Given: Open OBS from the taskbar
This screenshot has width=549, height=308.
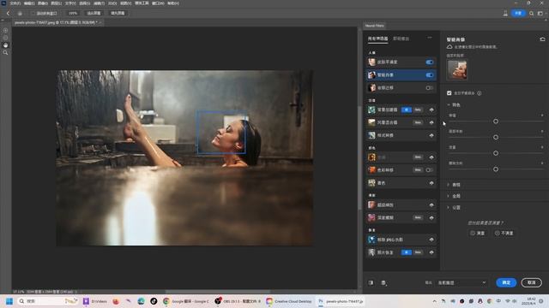Looking at the screenshot, I should click(x=238, y=301).
